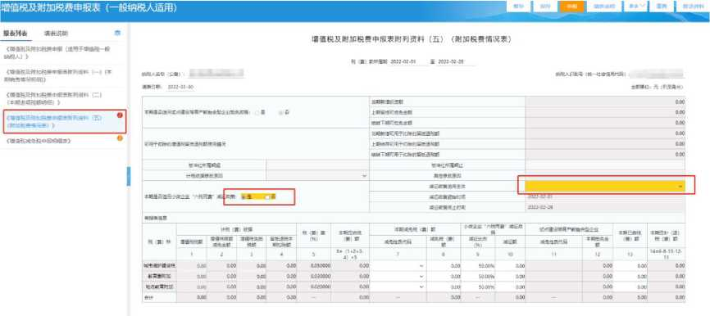Switch to the 填表说明 tab in the left panel
The width and height of the screenshot is (710, 316).
click(56, 34)
